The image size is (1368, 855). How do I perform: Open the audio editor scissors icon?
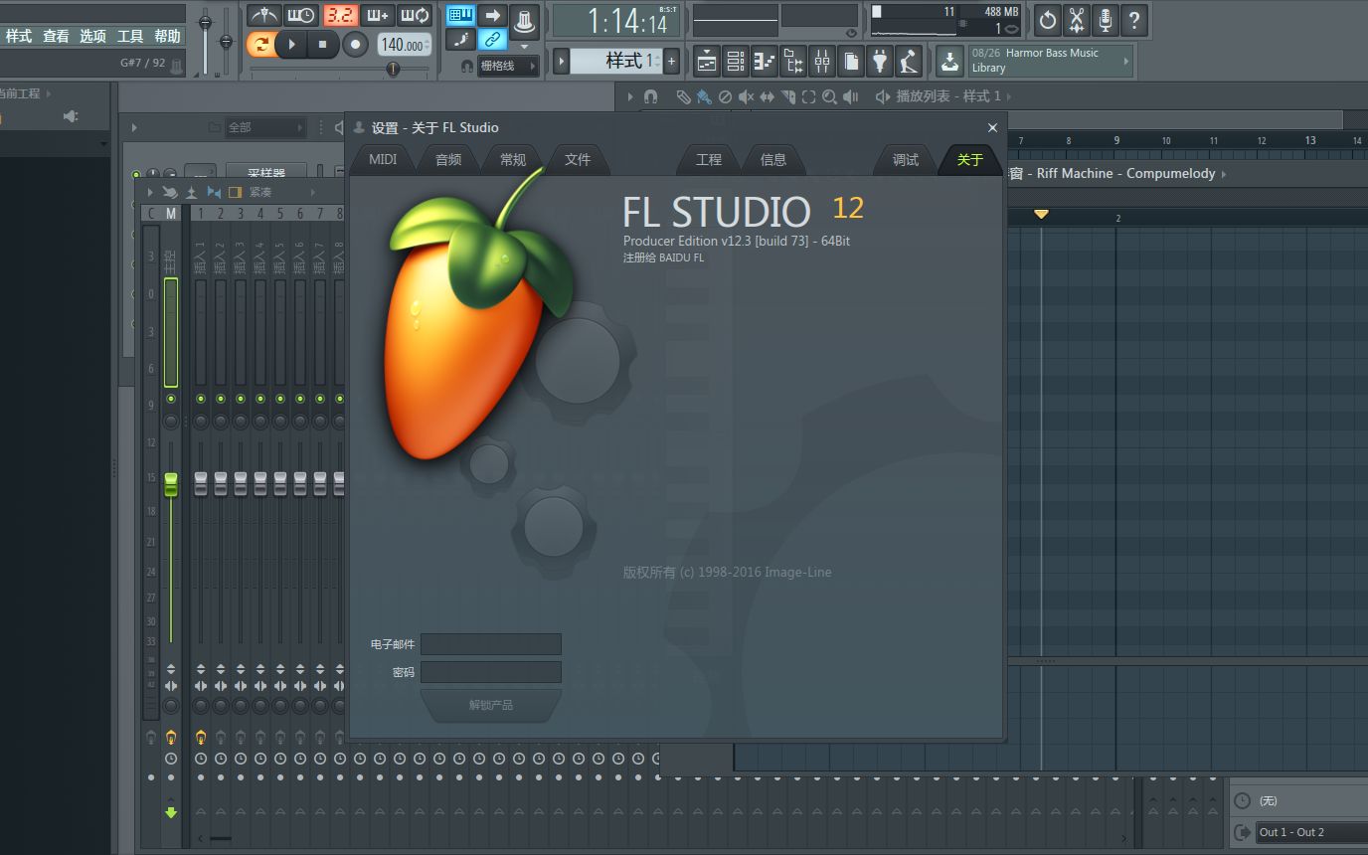point(1077,19)
